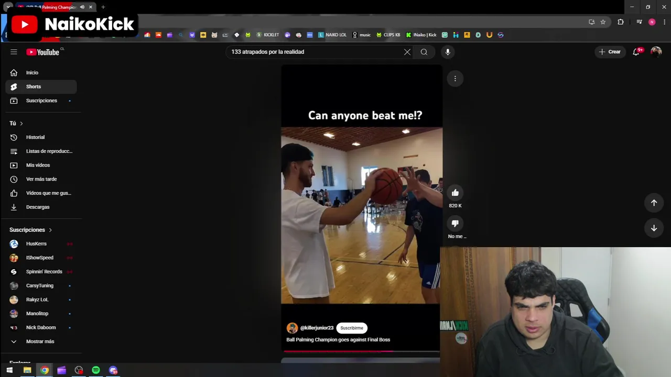Go to Inicio in the sidebar

[x=41, y=73]
